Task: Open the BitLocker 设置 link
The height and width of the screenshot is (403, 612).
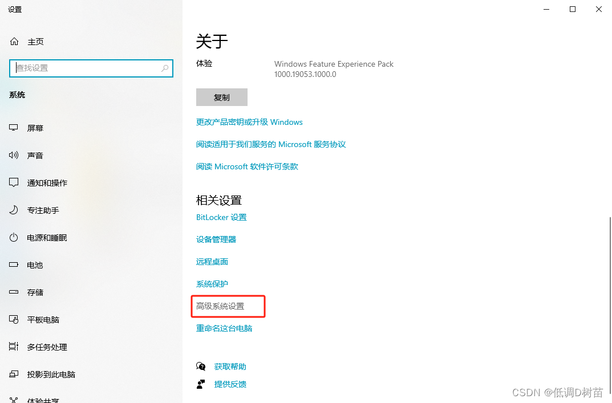Action: [221, 217]
